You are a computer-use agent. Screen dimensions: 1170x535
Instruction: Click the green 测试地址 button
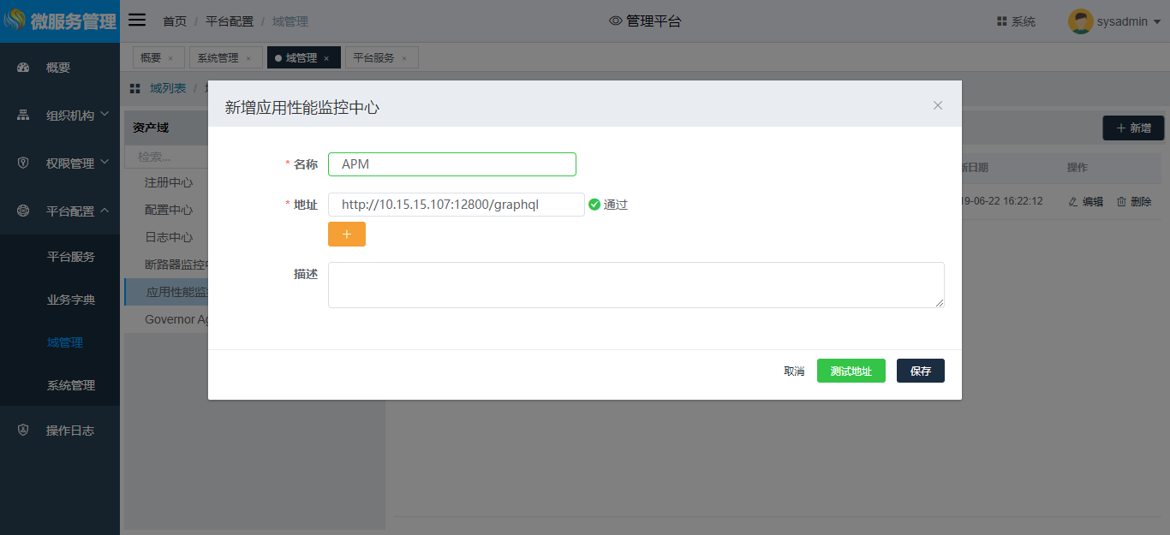(851, 371)
